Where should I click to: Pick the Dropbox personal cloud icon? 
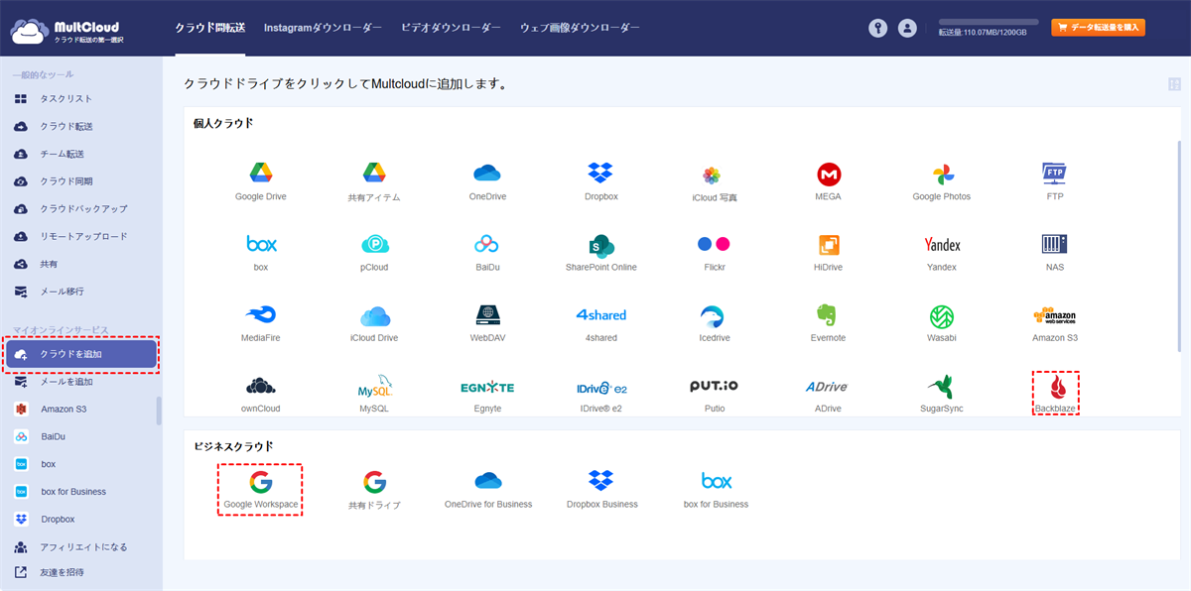click(x=600, y=173)
